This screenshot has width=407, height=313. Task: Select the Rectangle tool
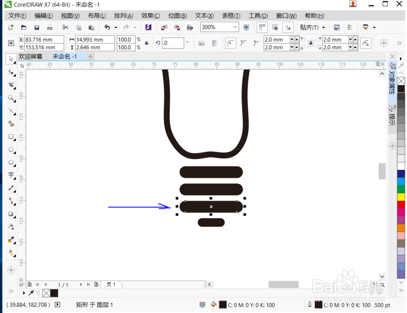(11, 136)
